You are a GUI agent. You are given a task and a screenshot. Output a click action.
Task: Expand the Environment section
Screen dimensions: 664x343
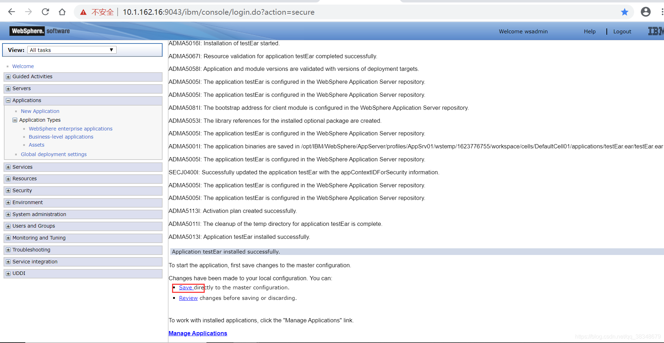pos(8,202)
